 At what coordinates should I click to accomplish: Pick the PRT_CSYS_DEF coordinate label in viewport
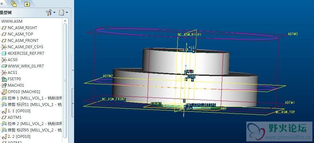[201, 105]
